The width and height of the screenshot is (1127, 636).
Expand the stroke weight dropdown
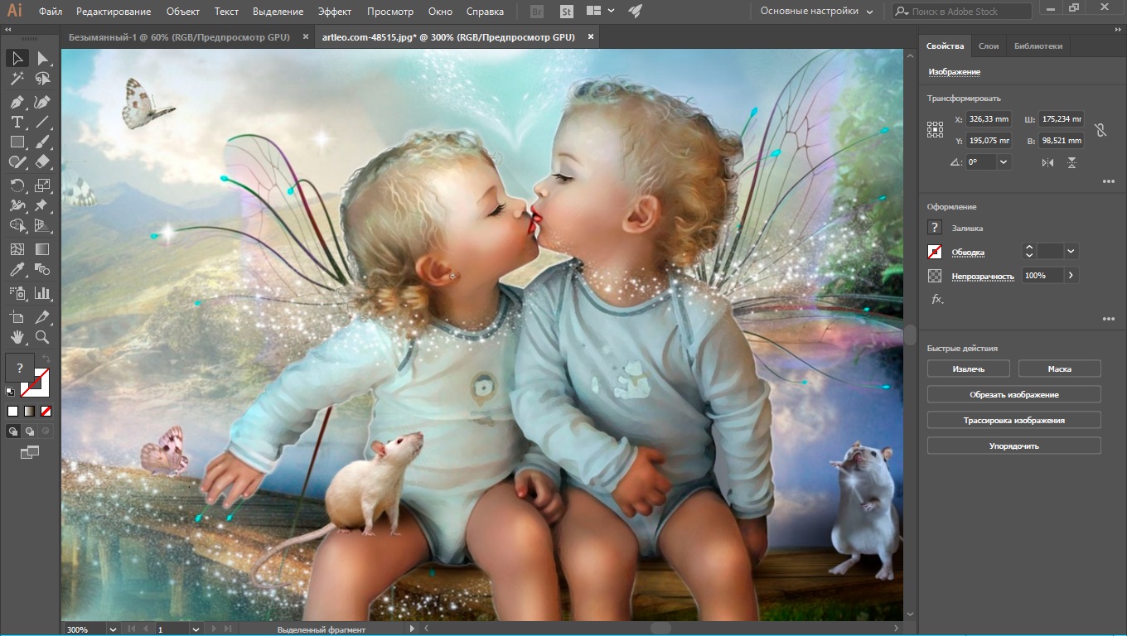point(1071,251)
